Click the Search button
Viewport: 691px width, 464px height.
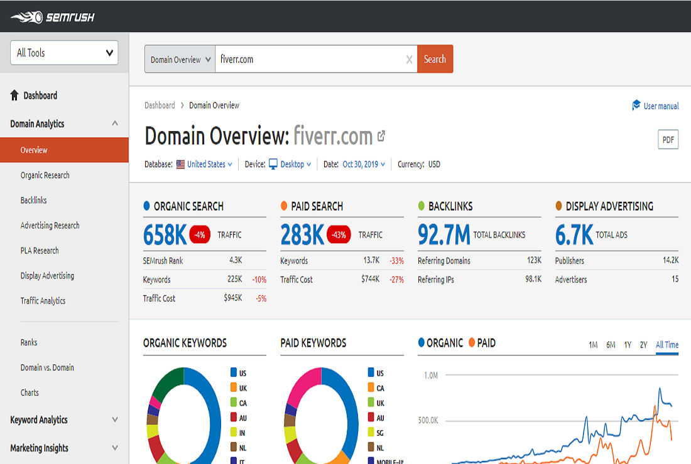(x=435, y=58)
